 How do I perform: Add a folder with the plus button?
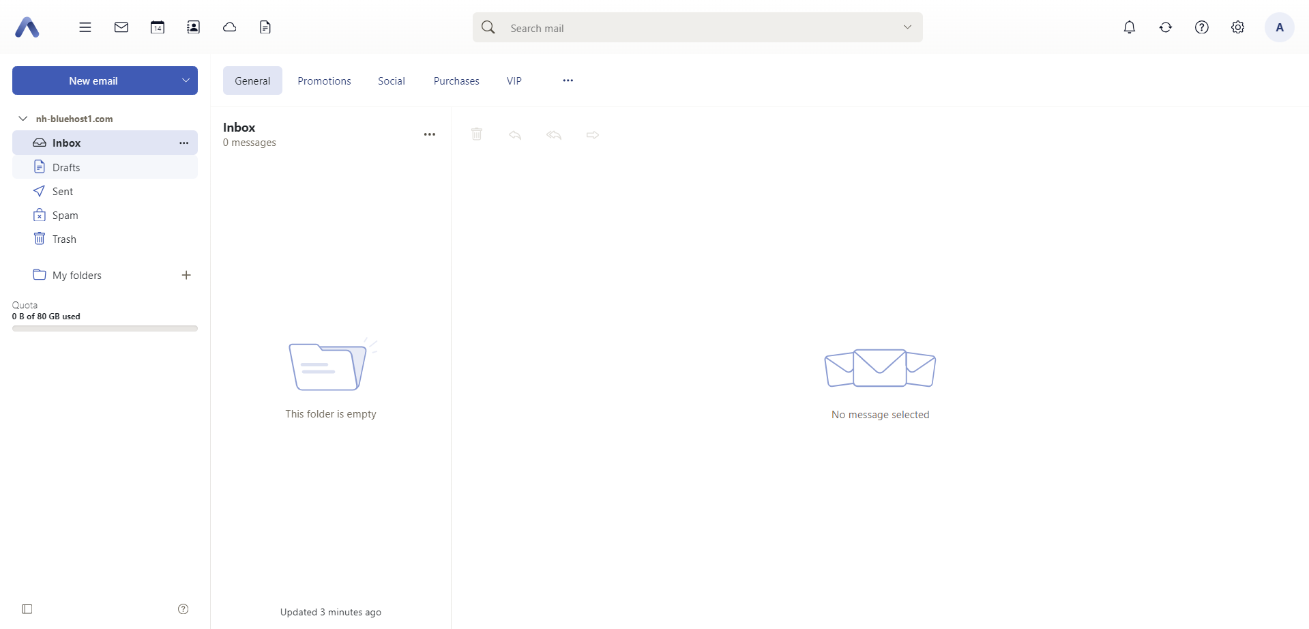(186, 275)
